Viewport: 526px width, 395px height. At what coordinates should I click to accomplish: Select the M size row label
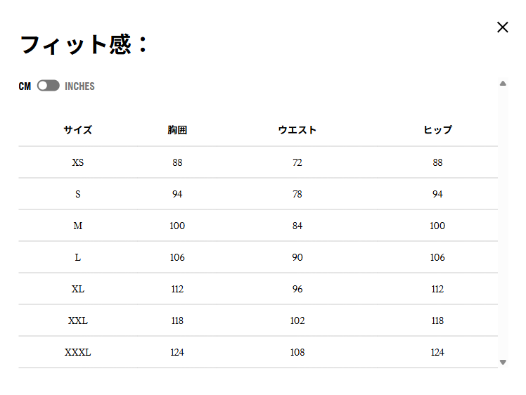coord(77,226)
